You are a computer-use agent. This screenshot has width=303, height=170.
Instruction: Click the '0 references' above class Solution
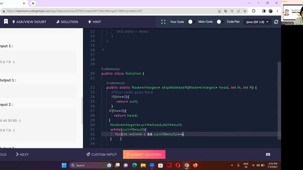[110, 69]
